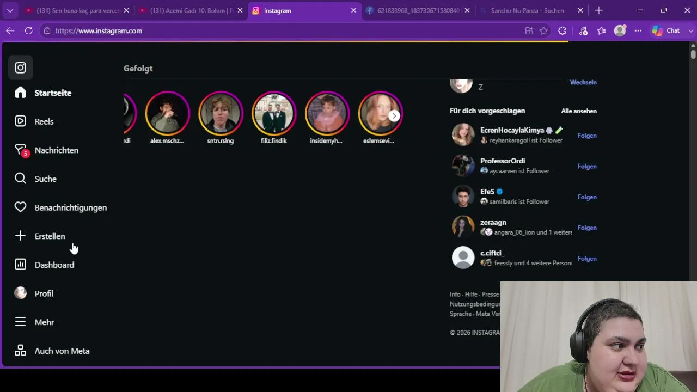Click the Info footer link
This screenshot has width=697, height=392.
coord(455,295)
